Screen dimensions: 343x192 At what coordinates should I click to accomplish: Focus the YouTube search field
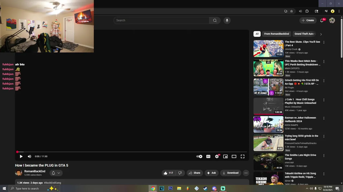click(161, 21)
